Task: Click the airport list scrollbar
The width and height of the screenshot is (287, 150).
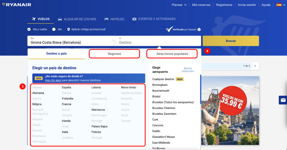Action: click(201, 89)
